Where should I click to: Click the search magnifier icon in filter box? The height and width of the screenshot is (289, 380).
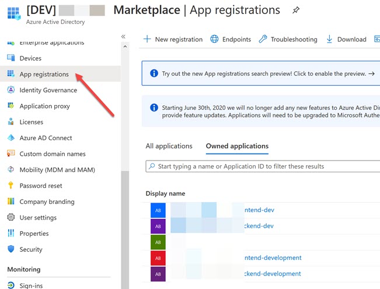click(x=152, y=166)
